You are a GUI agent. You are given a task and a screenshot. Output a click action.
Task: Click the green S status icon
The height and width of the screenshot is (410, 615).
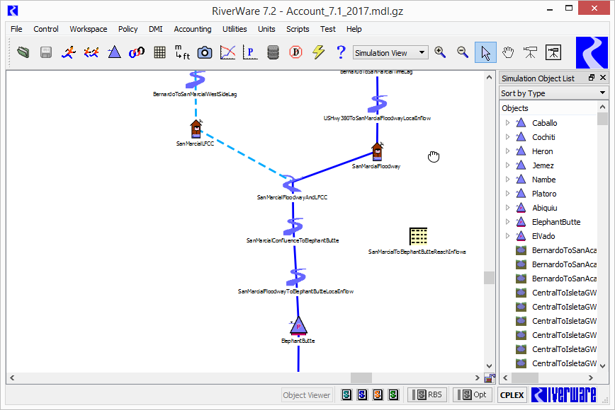tap(393, 394)
